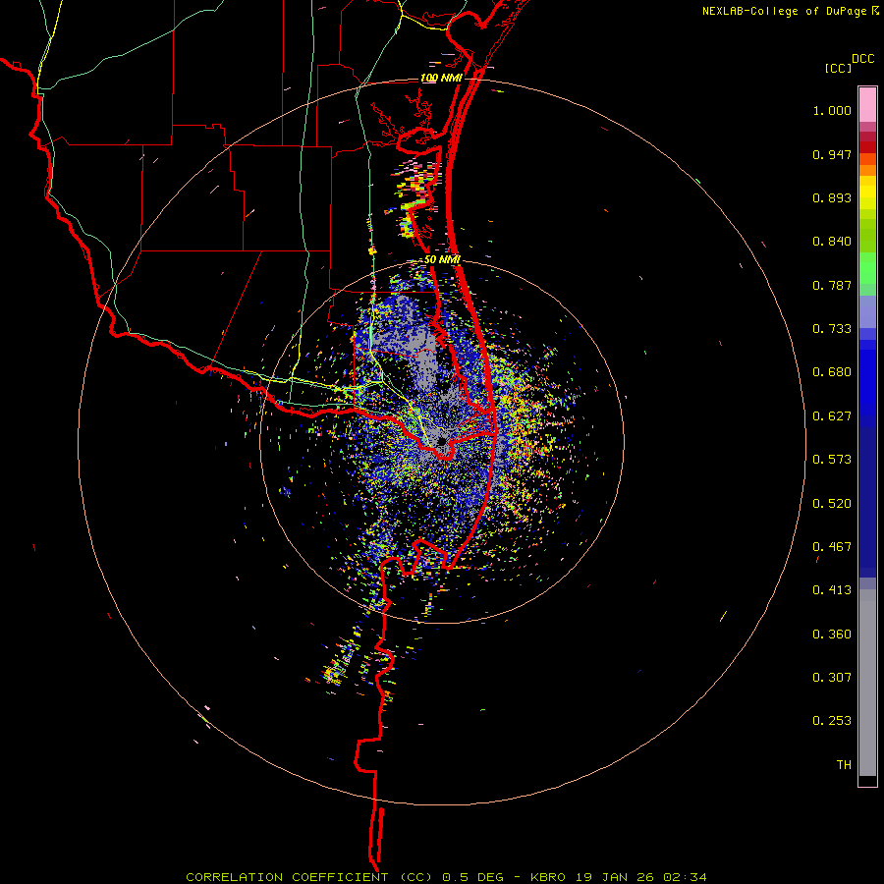884x884 pixels.
Task: Click the 100 NMI range ring label
Action: click(441, 78)
